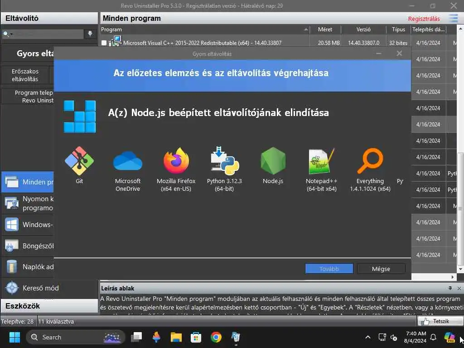The image size is (464, 348).
Task: Select the Microsoft OneDrive icon
Action: [127, 161]
